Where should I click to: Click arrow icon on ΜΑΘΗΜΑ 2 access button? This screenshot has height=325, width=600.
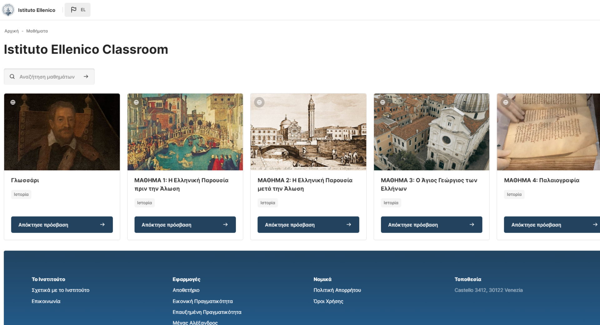point(349,225)
